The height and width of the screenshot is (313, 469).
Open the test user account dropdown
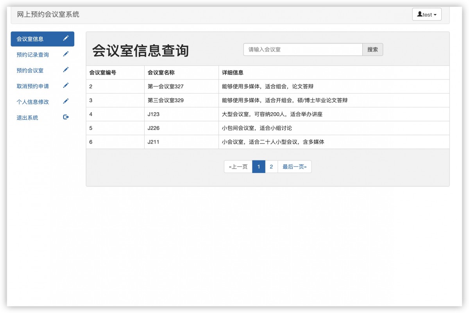(x=427, y=14)
